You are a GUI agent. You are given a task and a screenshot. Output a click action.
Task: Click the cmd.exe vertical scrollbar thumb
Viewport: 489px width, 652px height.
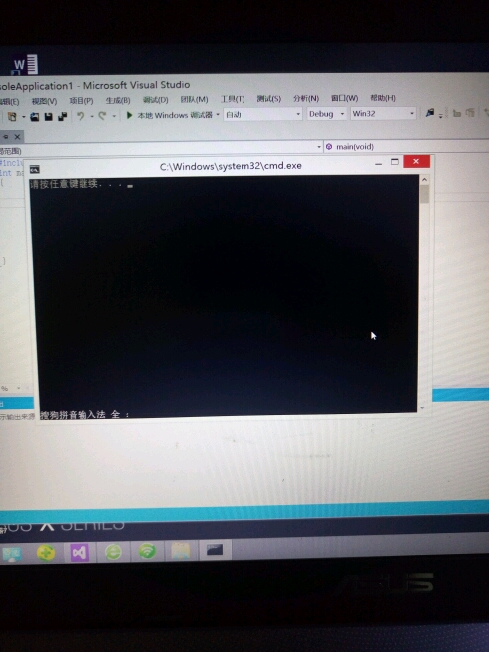coord(424,194)
